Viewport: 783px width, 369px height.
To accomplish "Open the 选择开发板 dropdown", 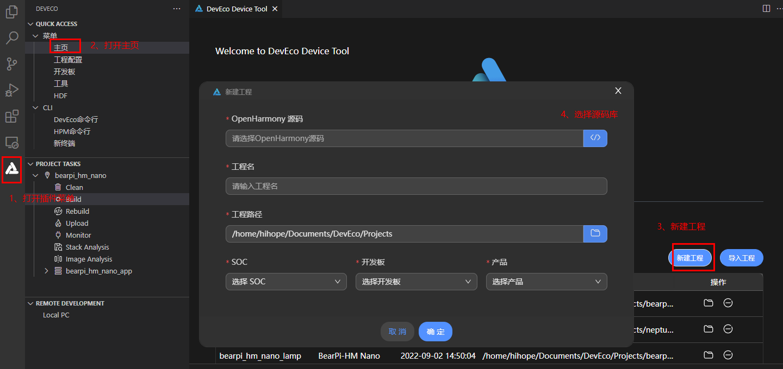I will pyautogui.click(x=416, y=282).
